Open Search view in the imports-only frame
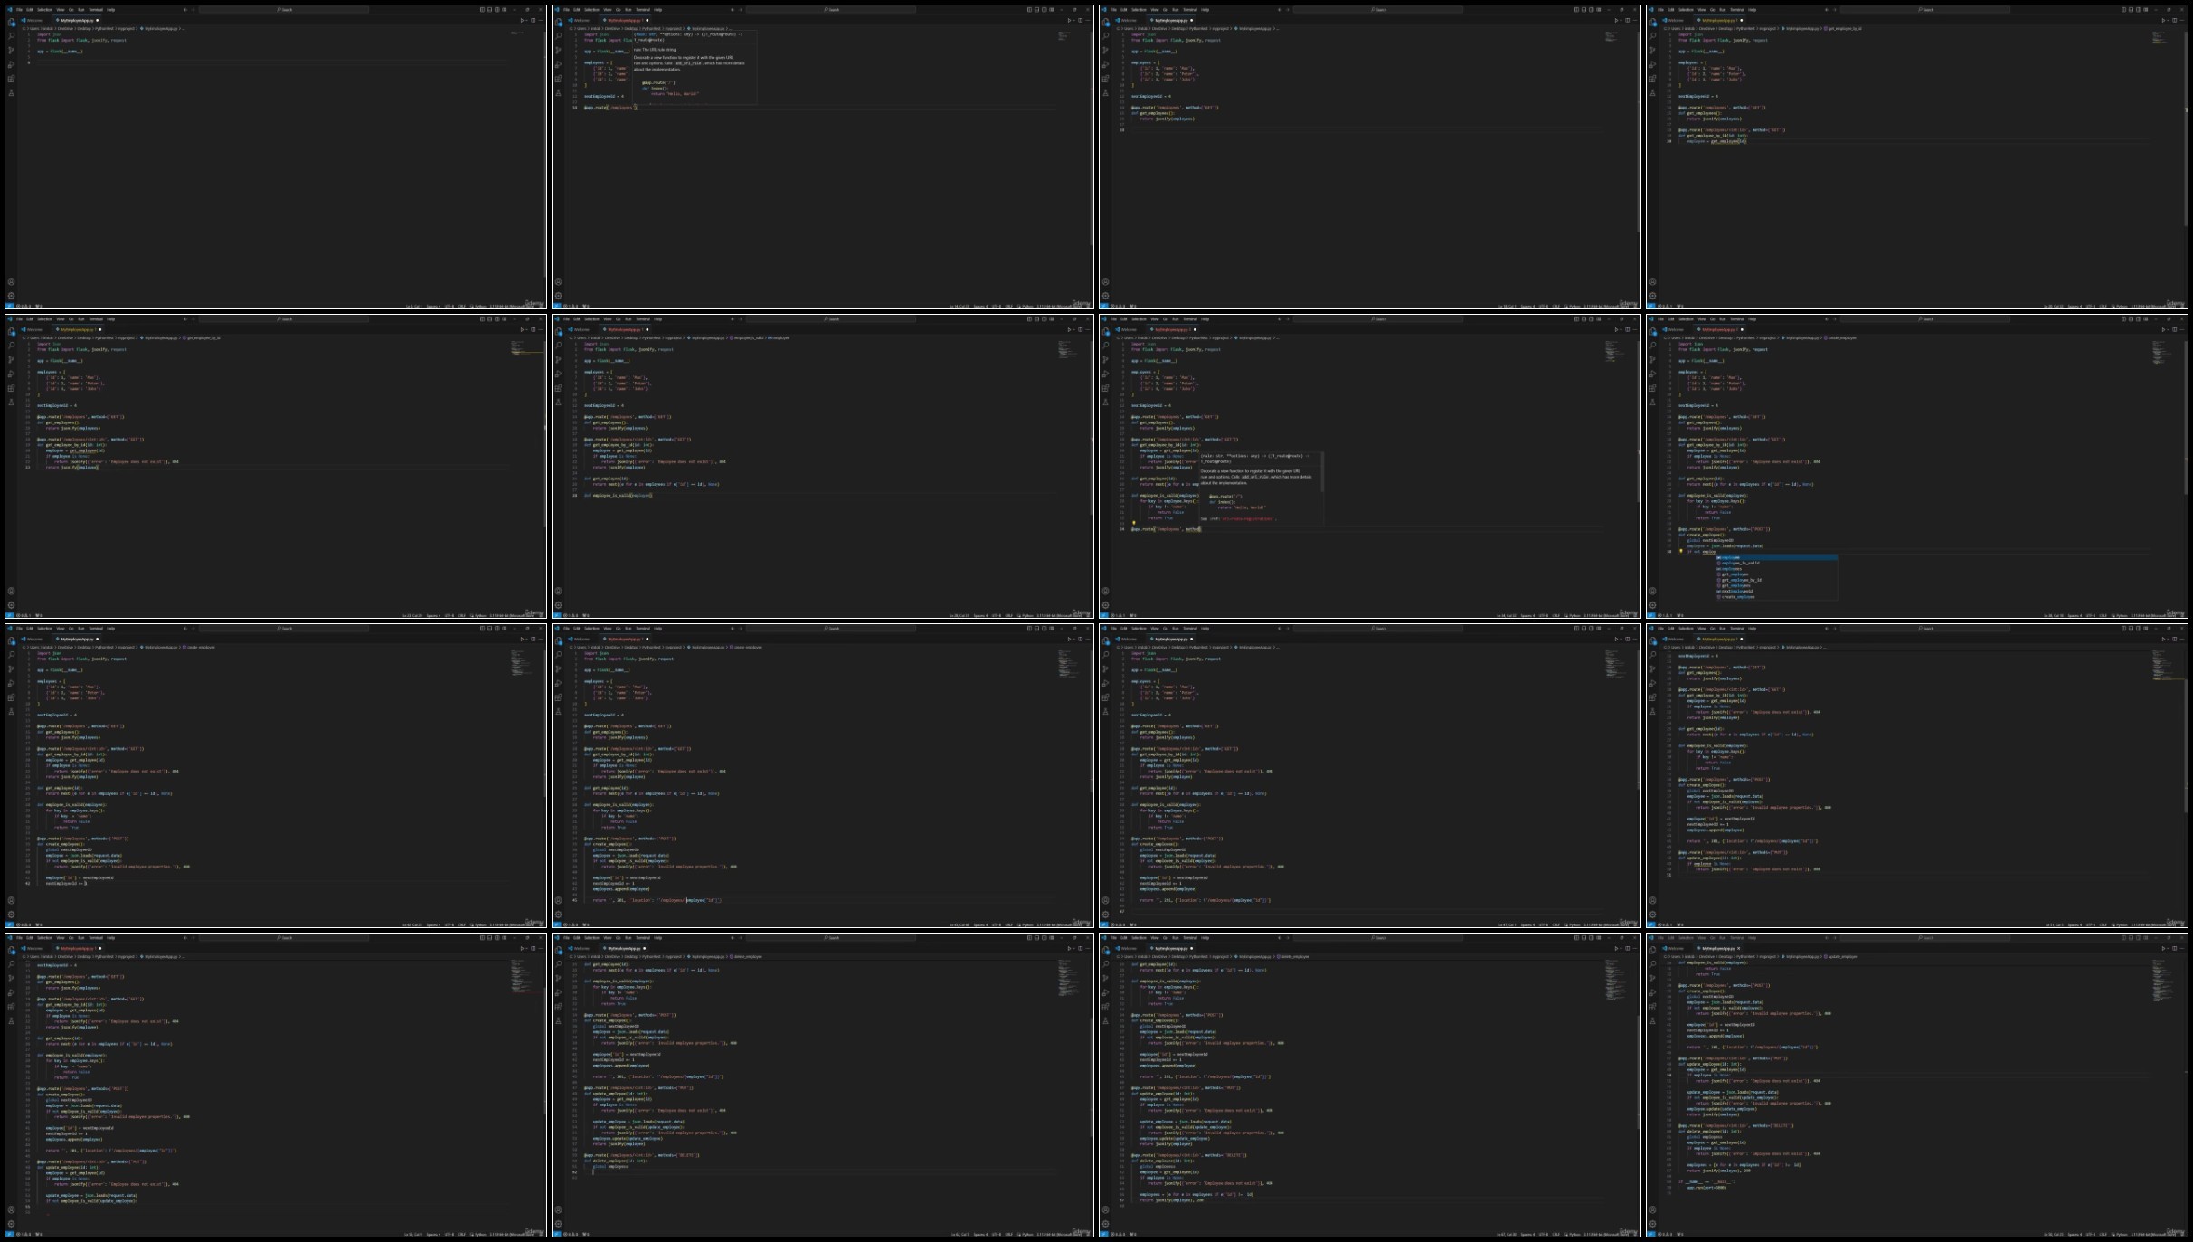This screenshot has height=1242, width=2193. click(x=11, y=36)
